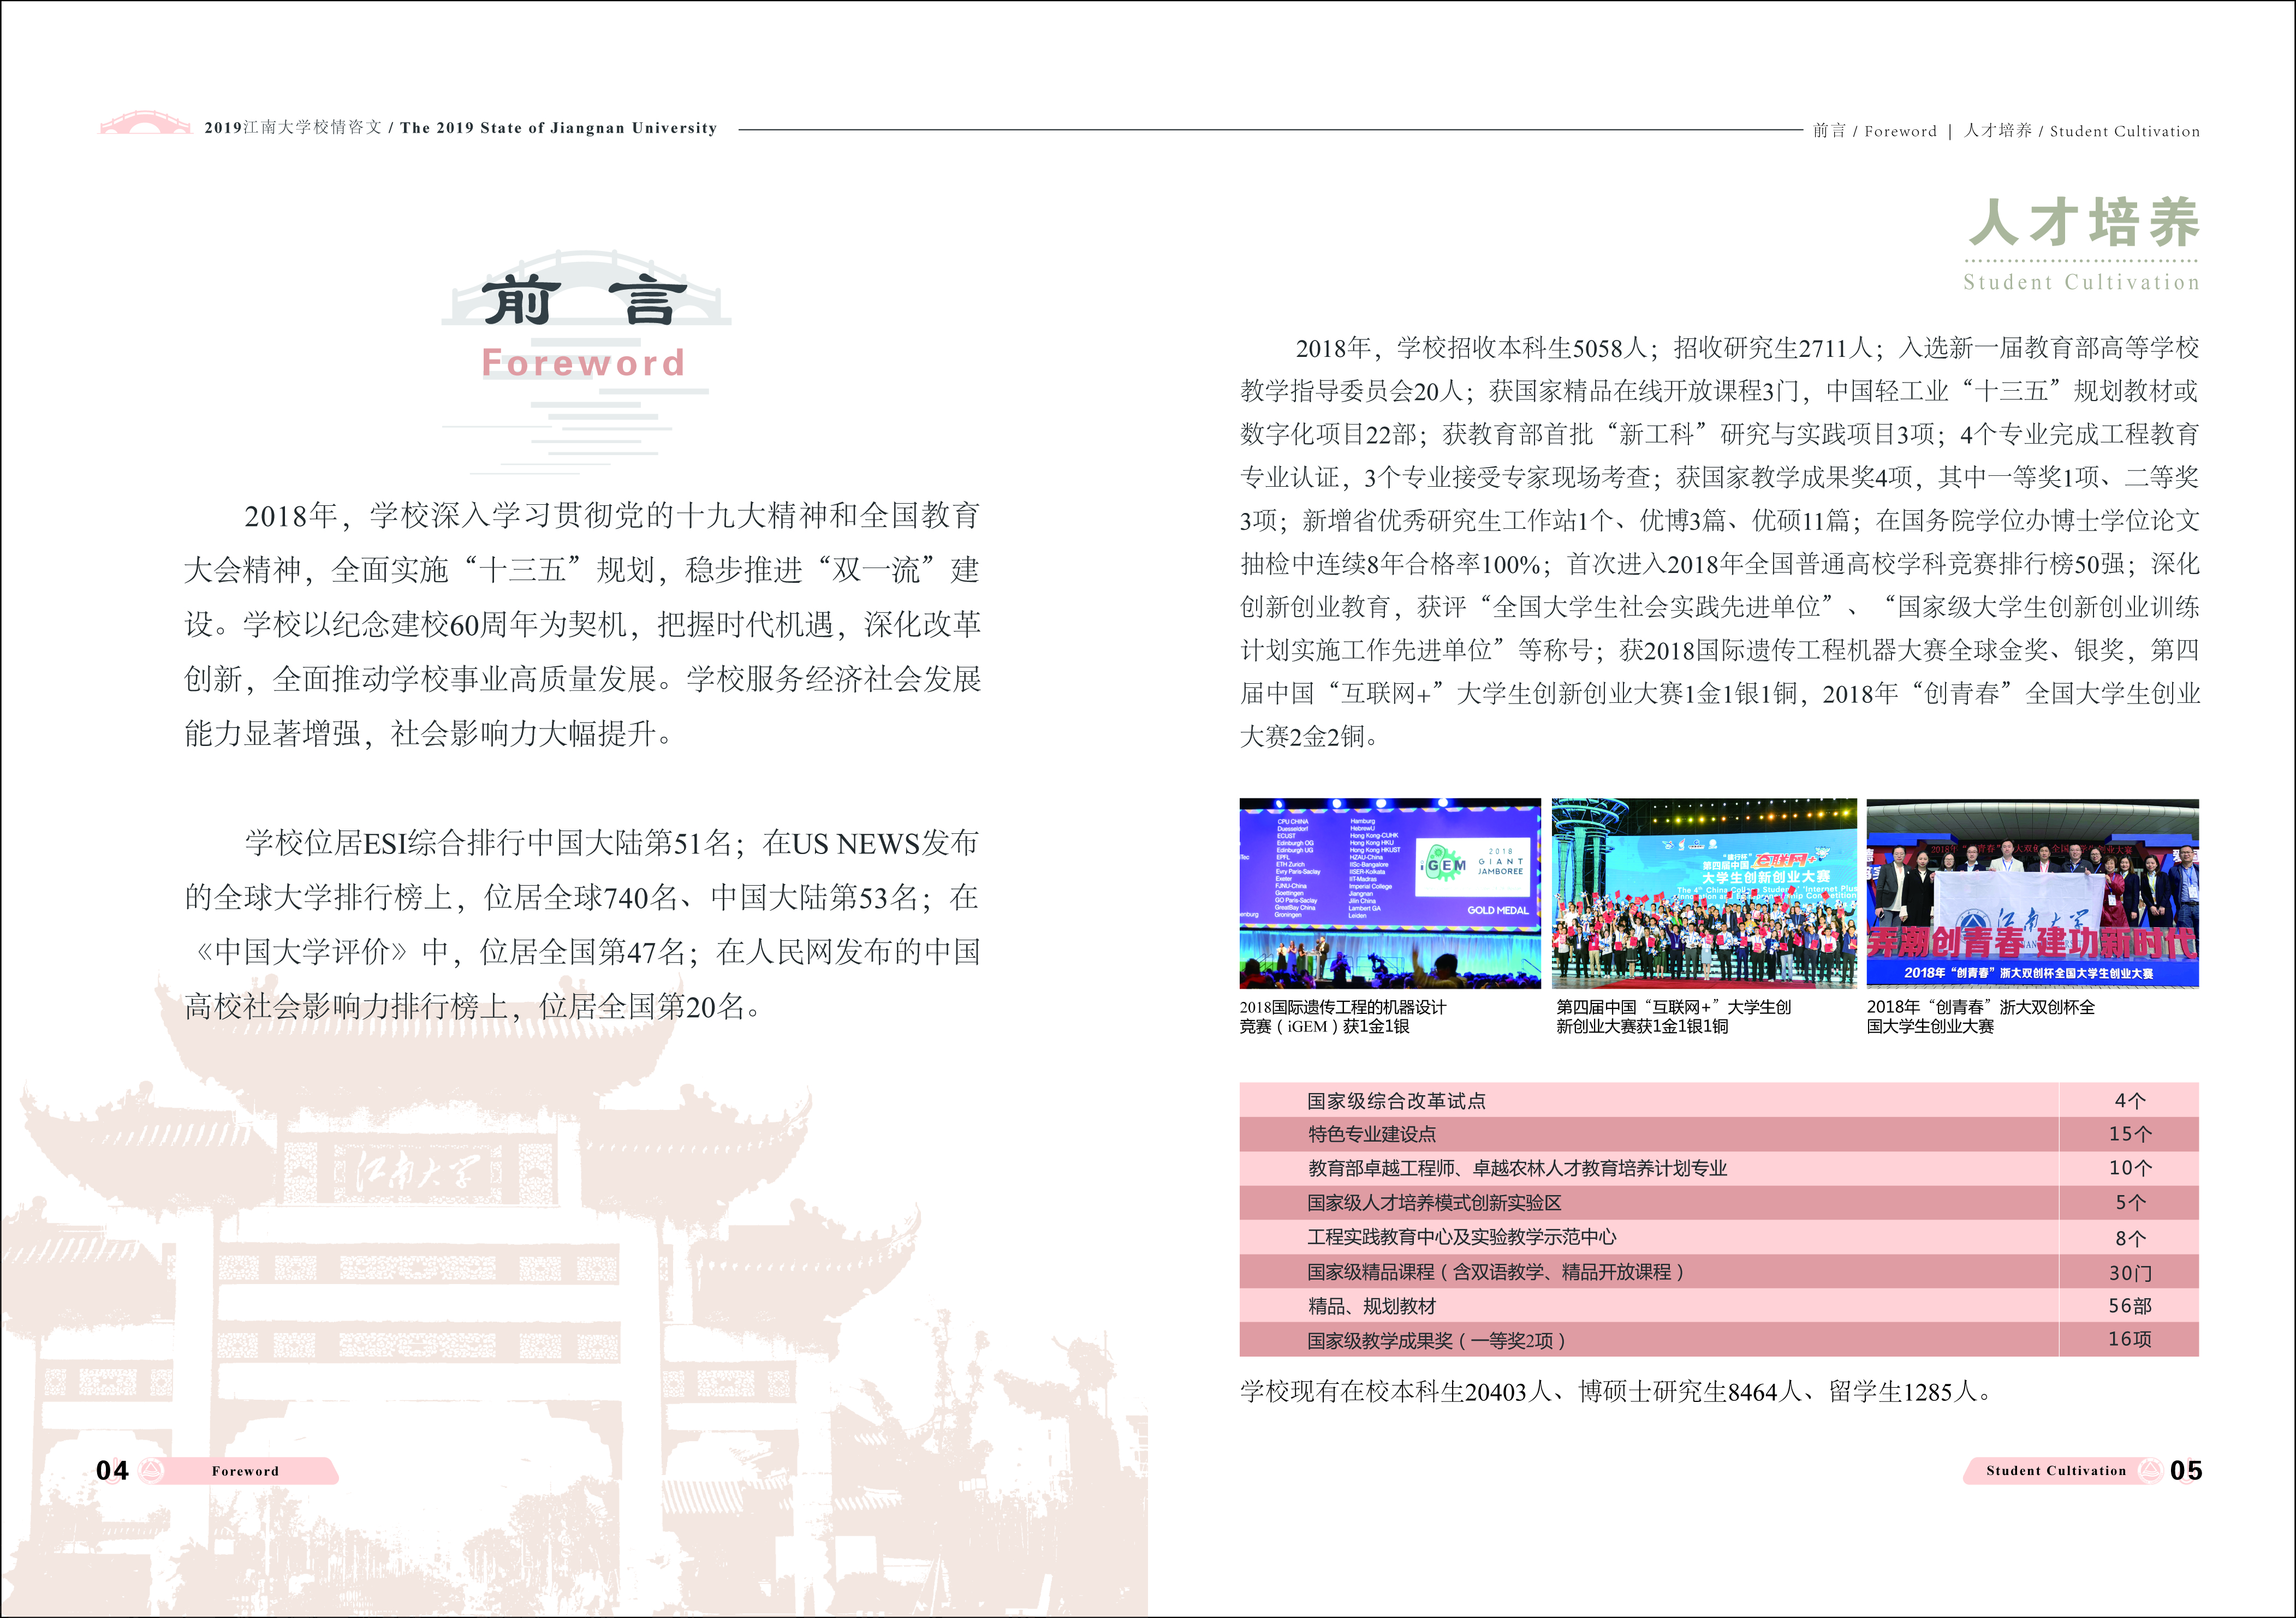The width and height of the screenshot is (2296, 1618).
Task: Click the 江南大学 plaque on gate illustration
Action: tap(419, 1171)
